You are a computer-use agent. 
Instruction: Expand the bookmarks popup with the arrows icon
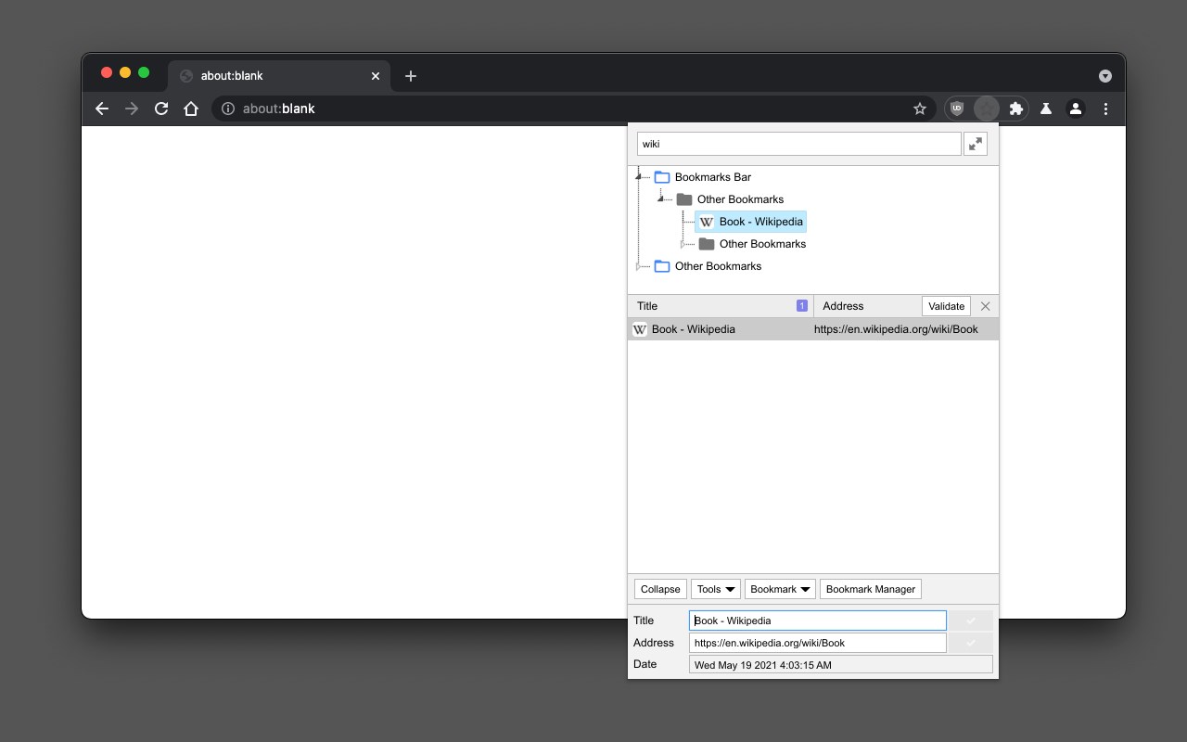click(x=976, y=144)
